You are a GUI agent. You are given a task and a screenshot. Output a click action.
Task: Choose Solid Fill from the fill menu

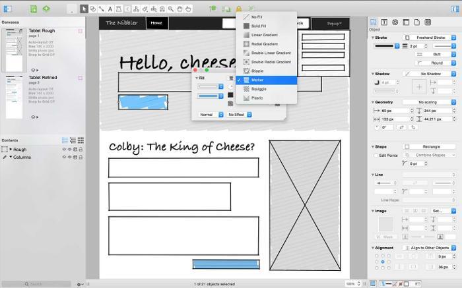[x=266, y=26]
